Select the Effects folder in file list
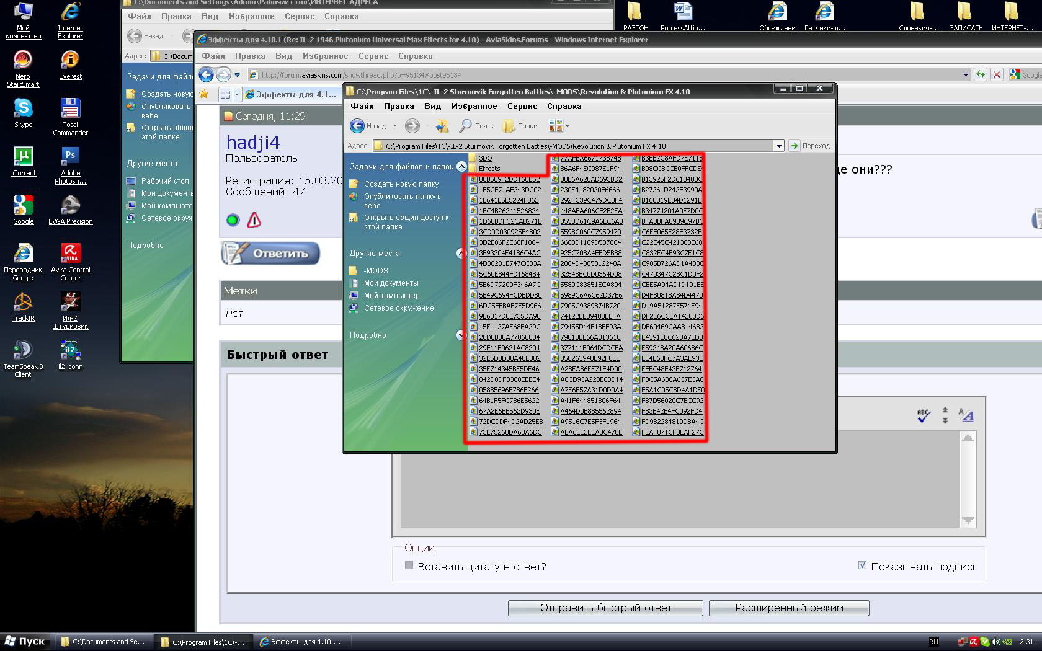 (484, 169)
